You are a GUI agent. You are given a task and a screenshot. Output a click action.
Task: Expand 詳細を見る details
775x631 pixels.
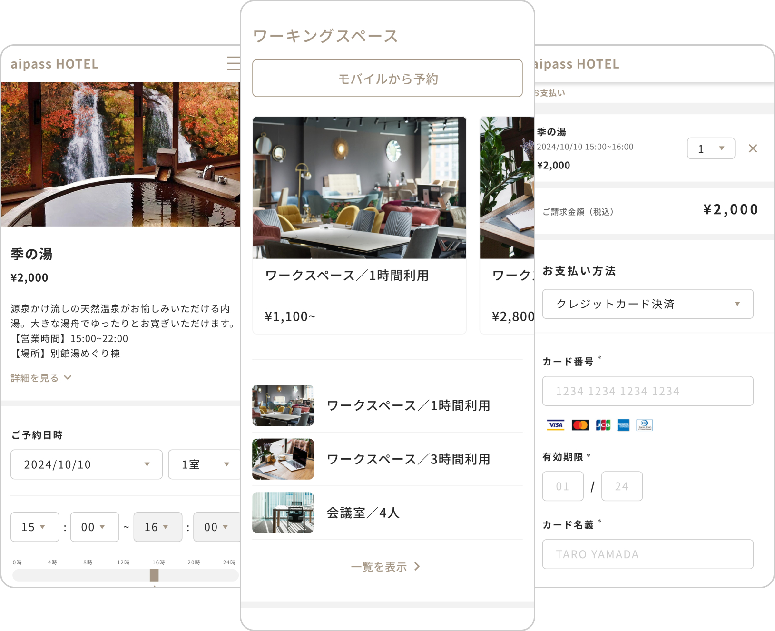41,378
